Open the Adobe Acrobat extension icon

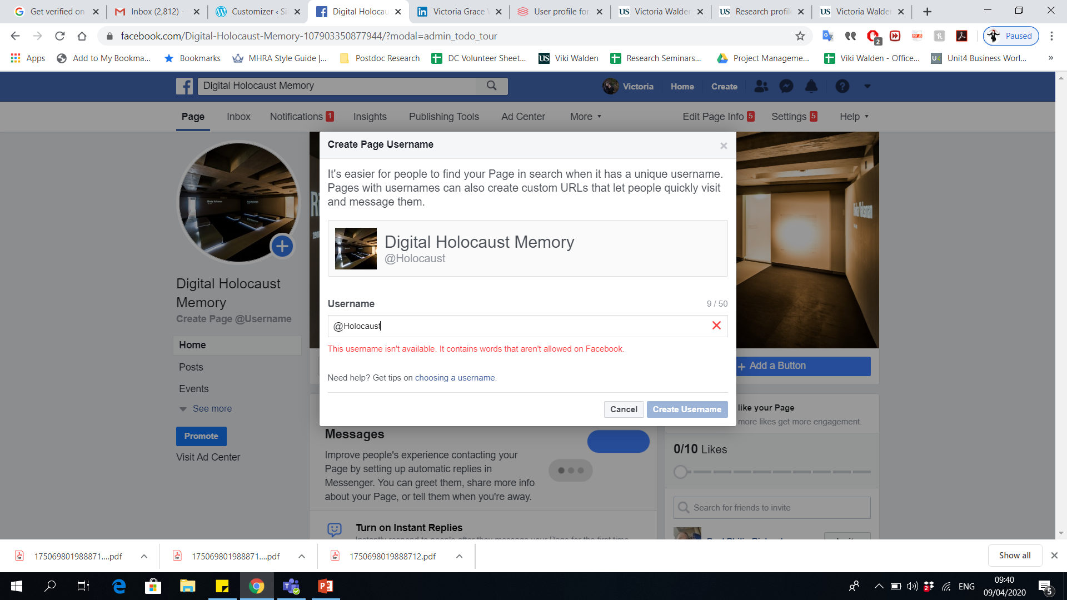point(961,36)
